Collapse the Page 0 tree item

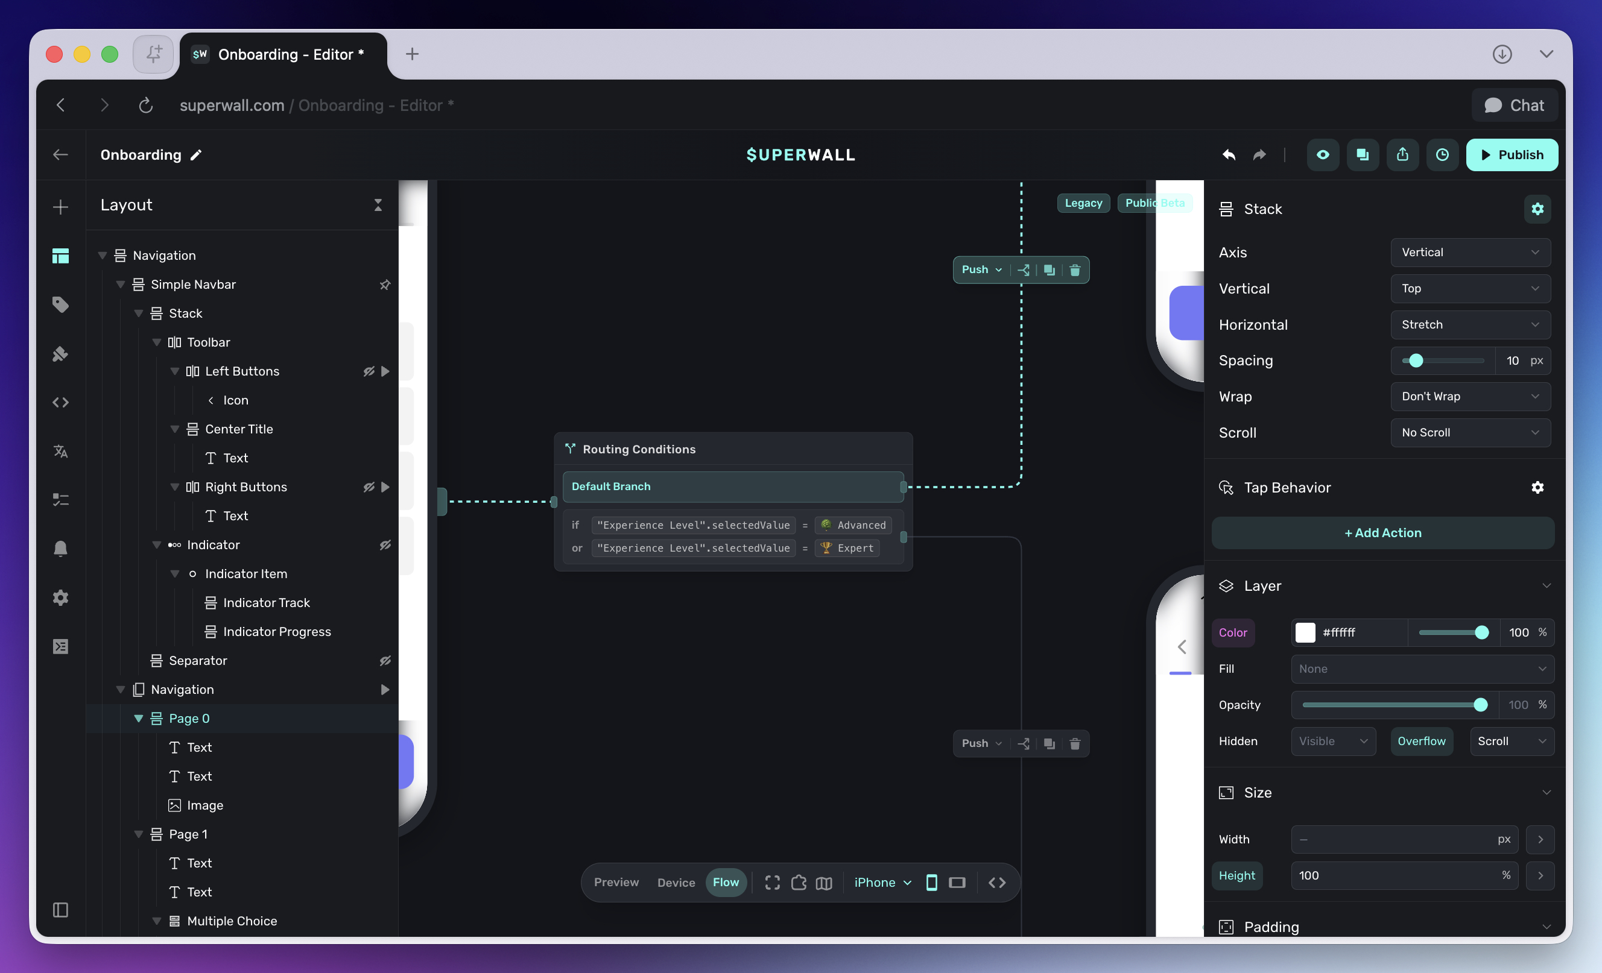[139, 718]
